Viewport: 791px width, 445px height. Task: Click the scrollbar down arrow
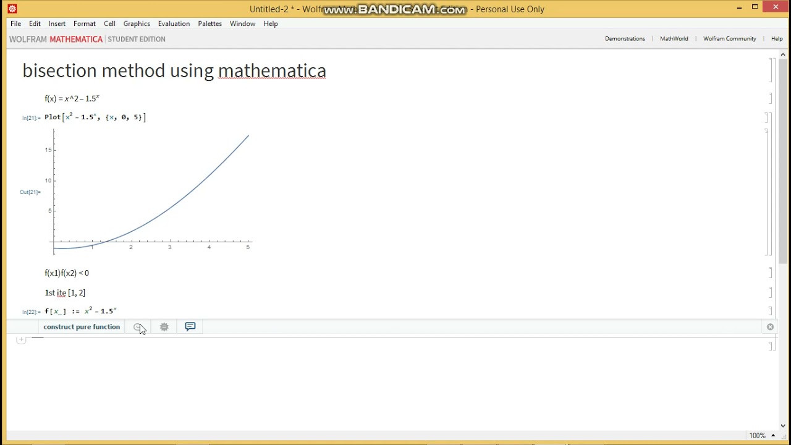pyautogui.click(x=783, y=425)
